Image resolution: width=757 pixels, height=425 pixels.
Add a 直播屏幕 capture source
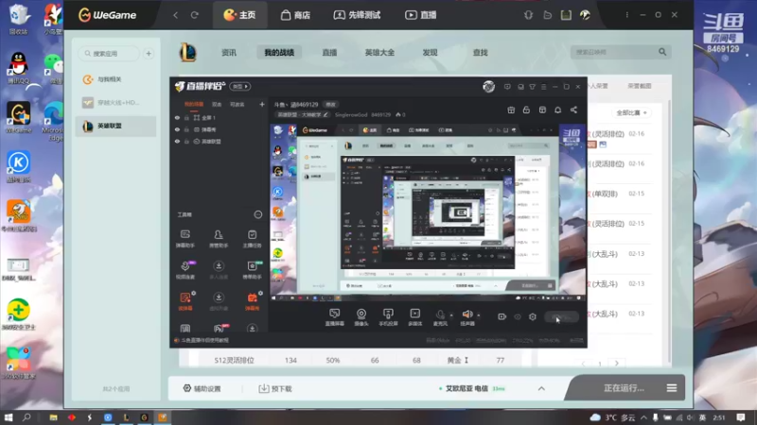pos(335,317)
